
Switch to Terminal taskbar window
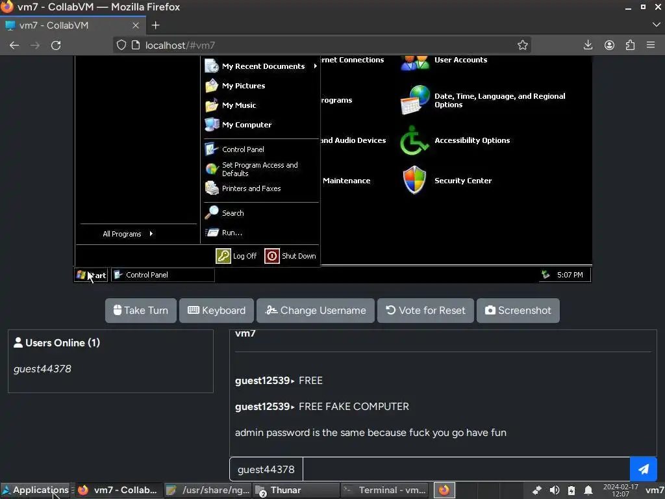[x=384, y=490]
